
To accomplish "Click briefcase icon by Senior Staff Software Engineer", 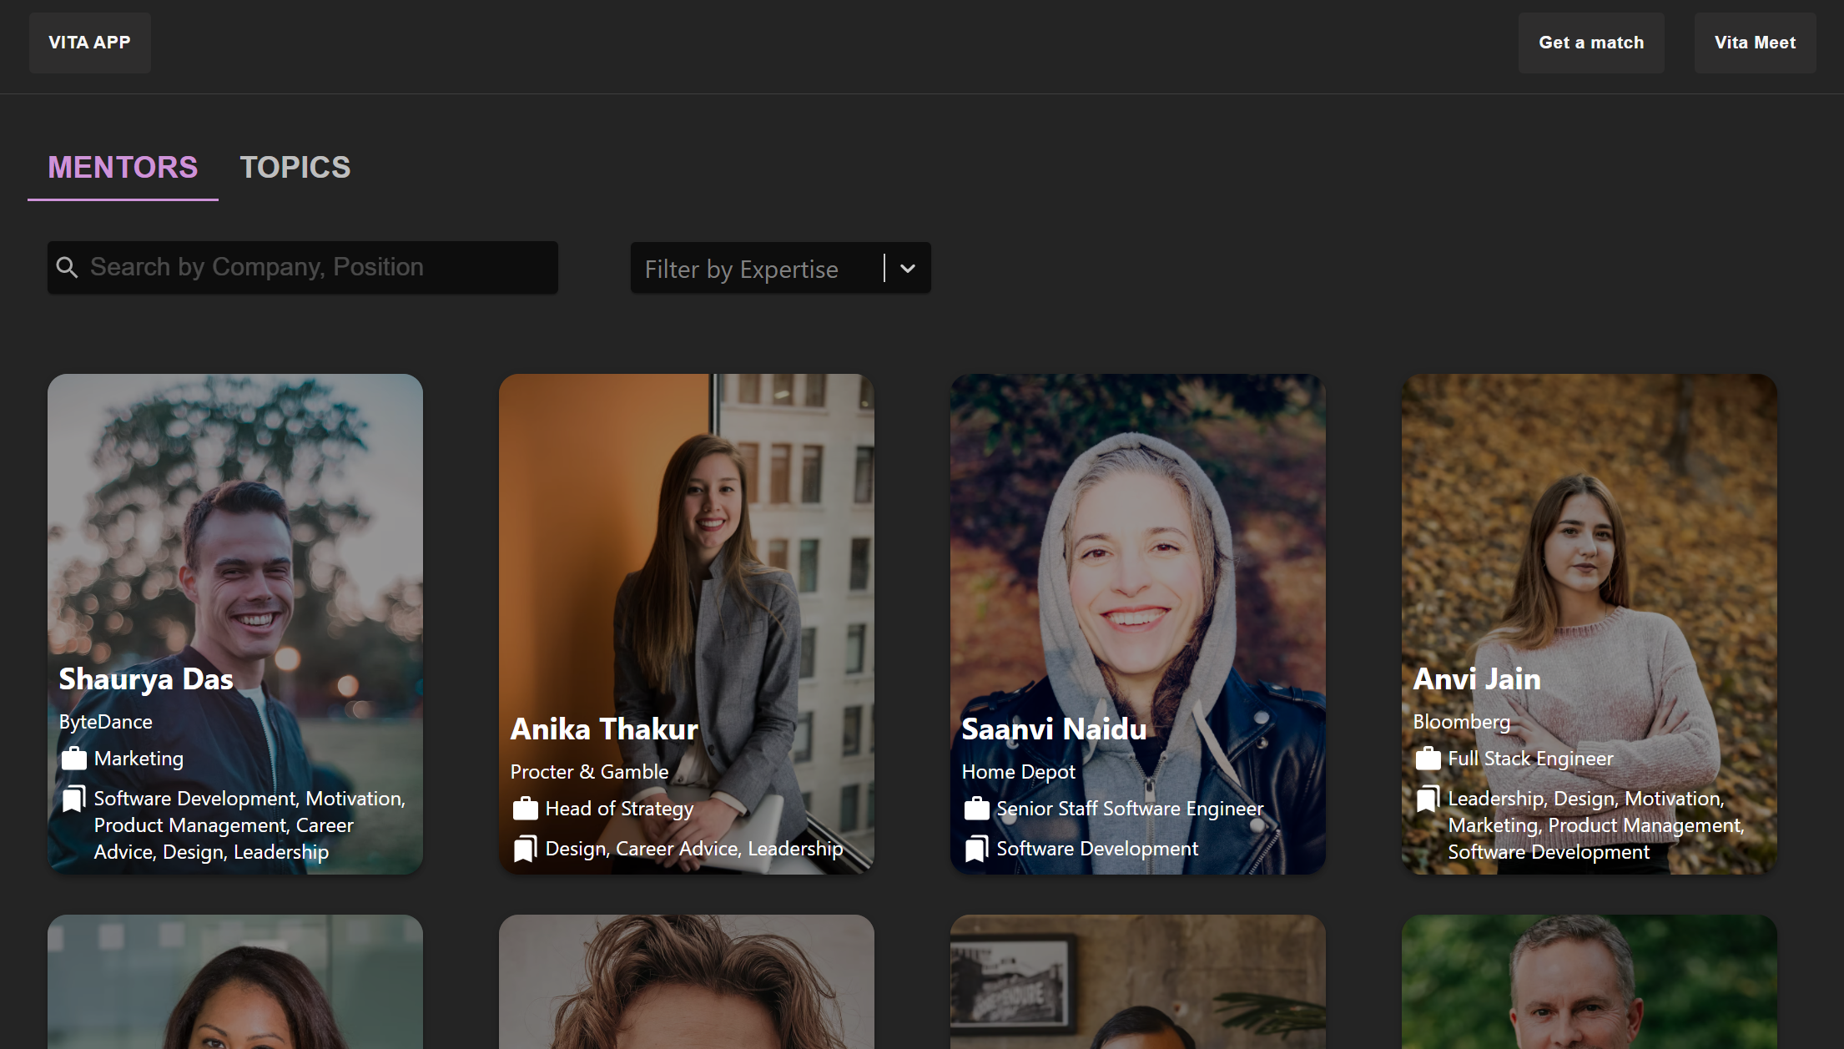I will coord(976,809).
